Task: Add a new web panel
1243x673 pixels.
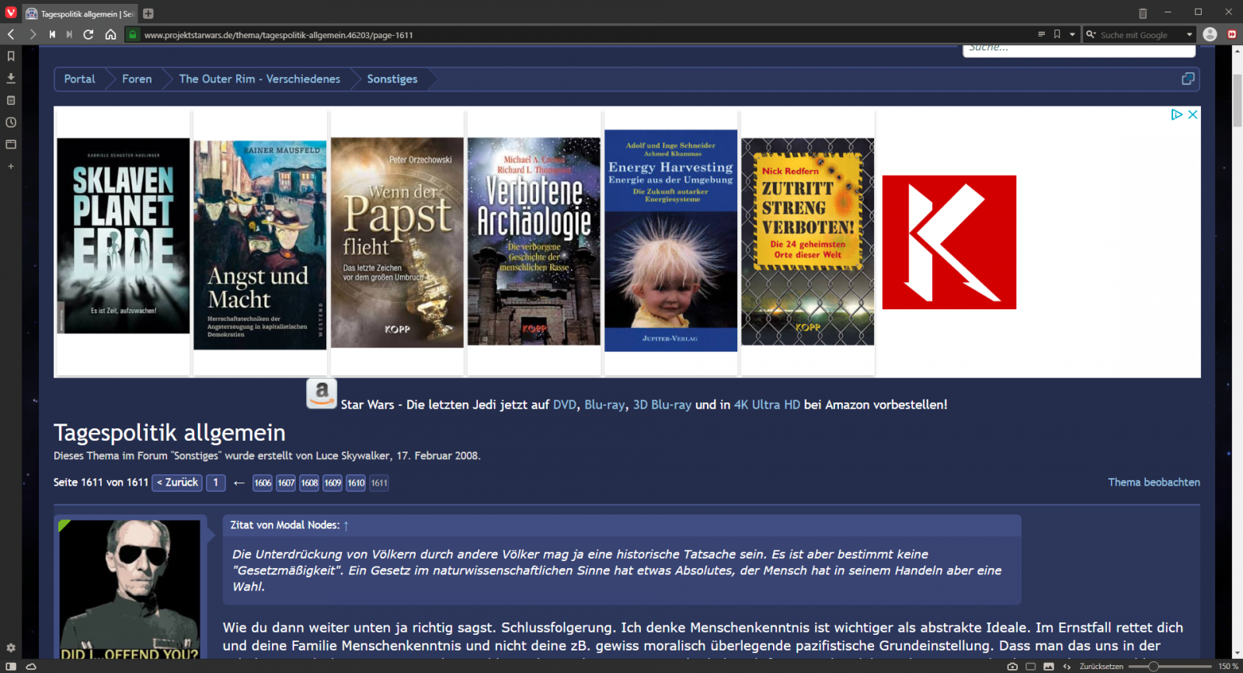Action: click(11, 166)
